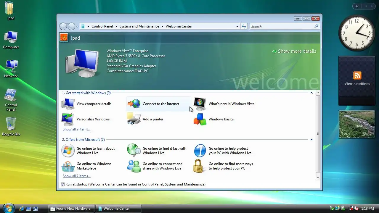Select the Computer desktop icon
Viewport: 379px width, 213px height.
[x=11, y=40]
